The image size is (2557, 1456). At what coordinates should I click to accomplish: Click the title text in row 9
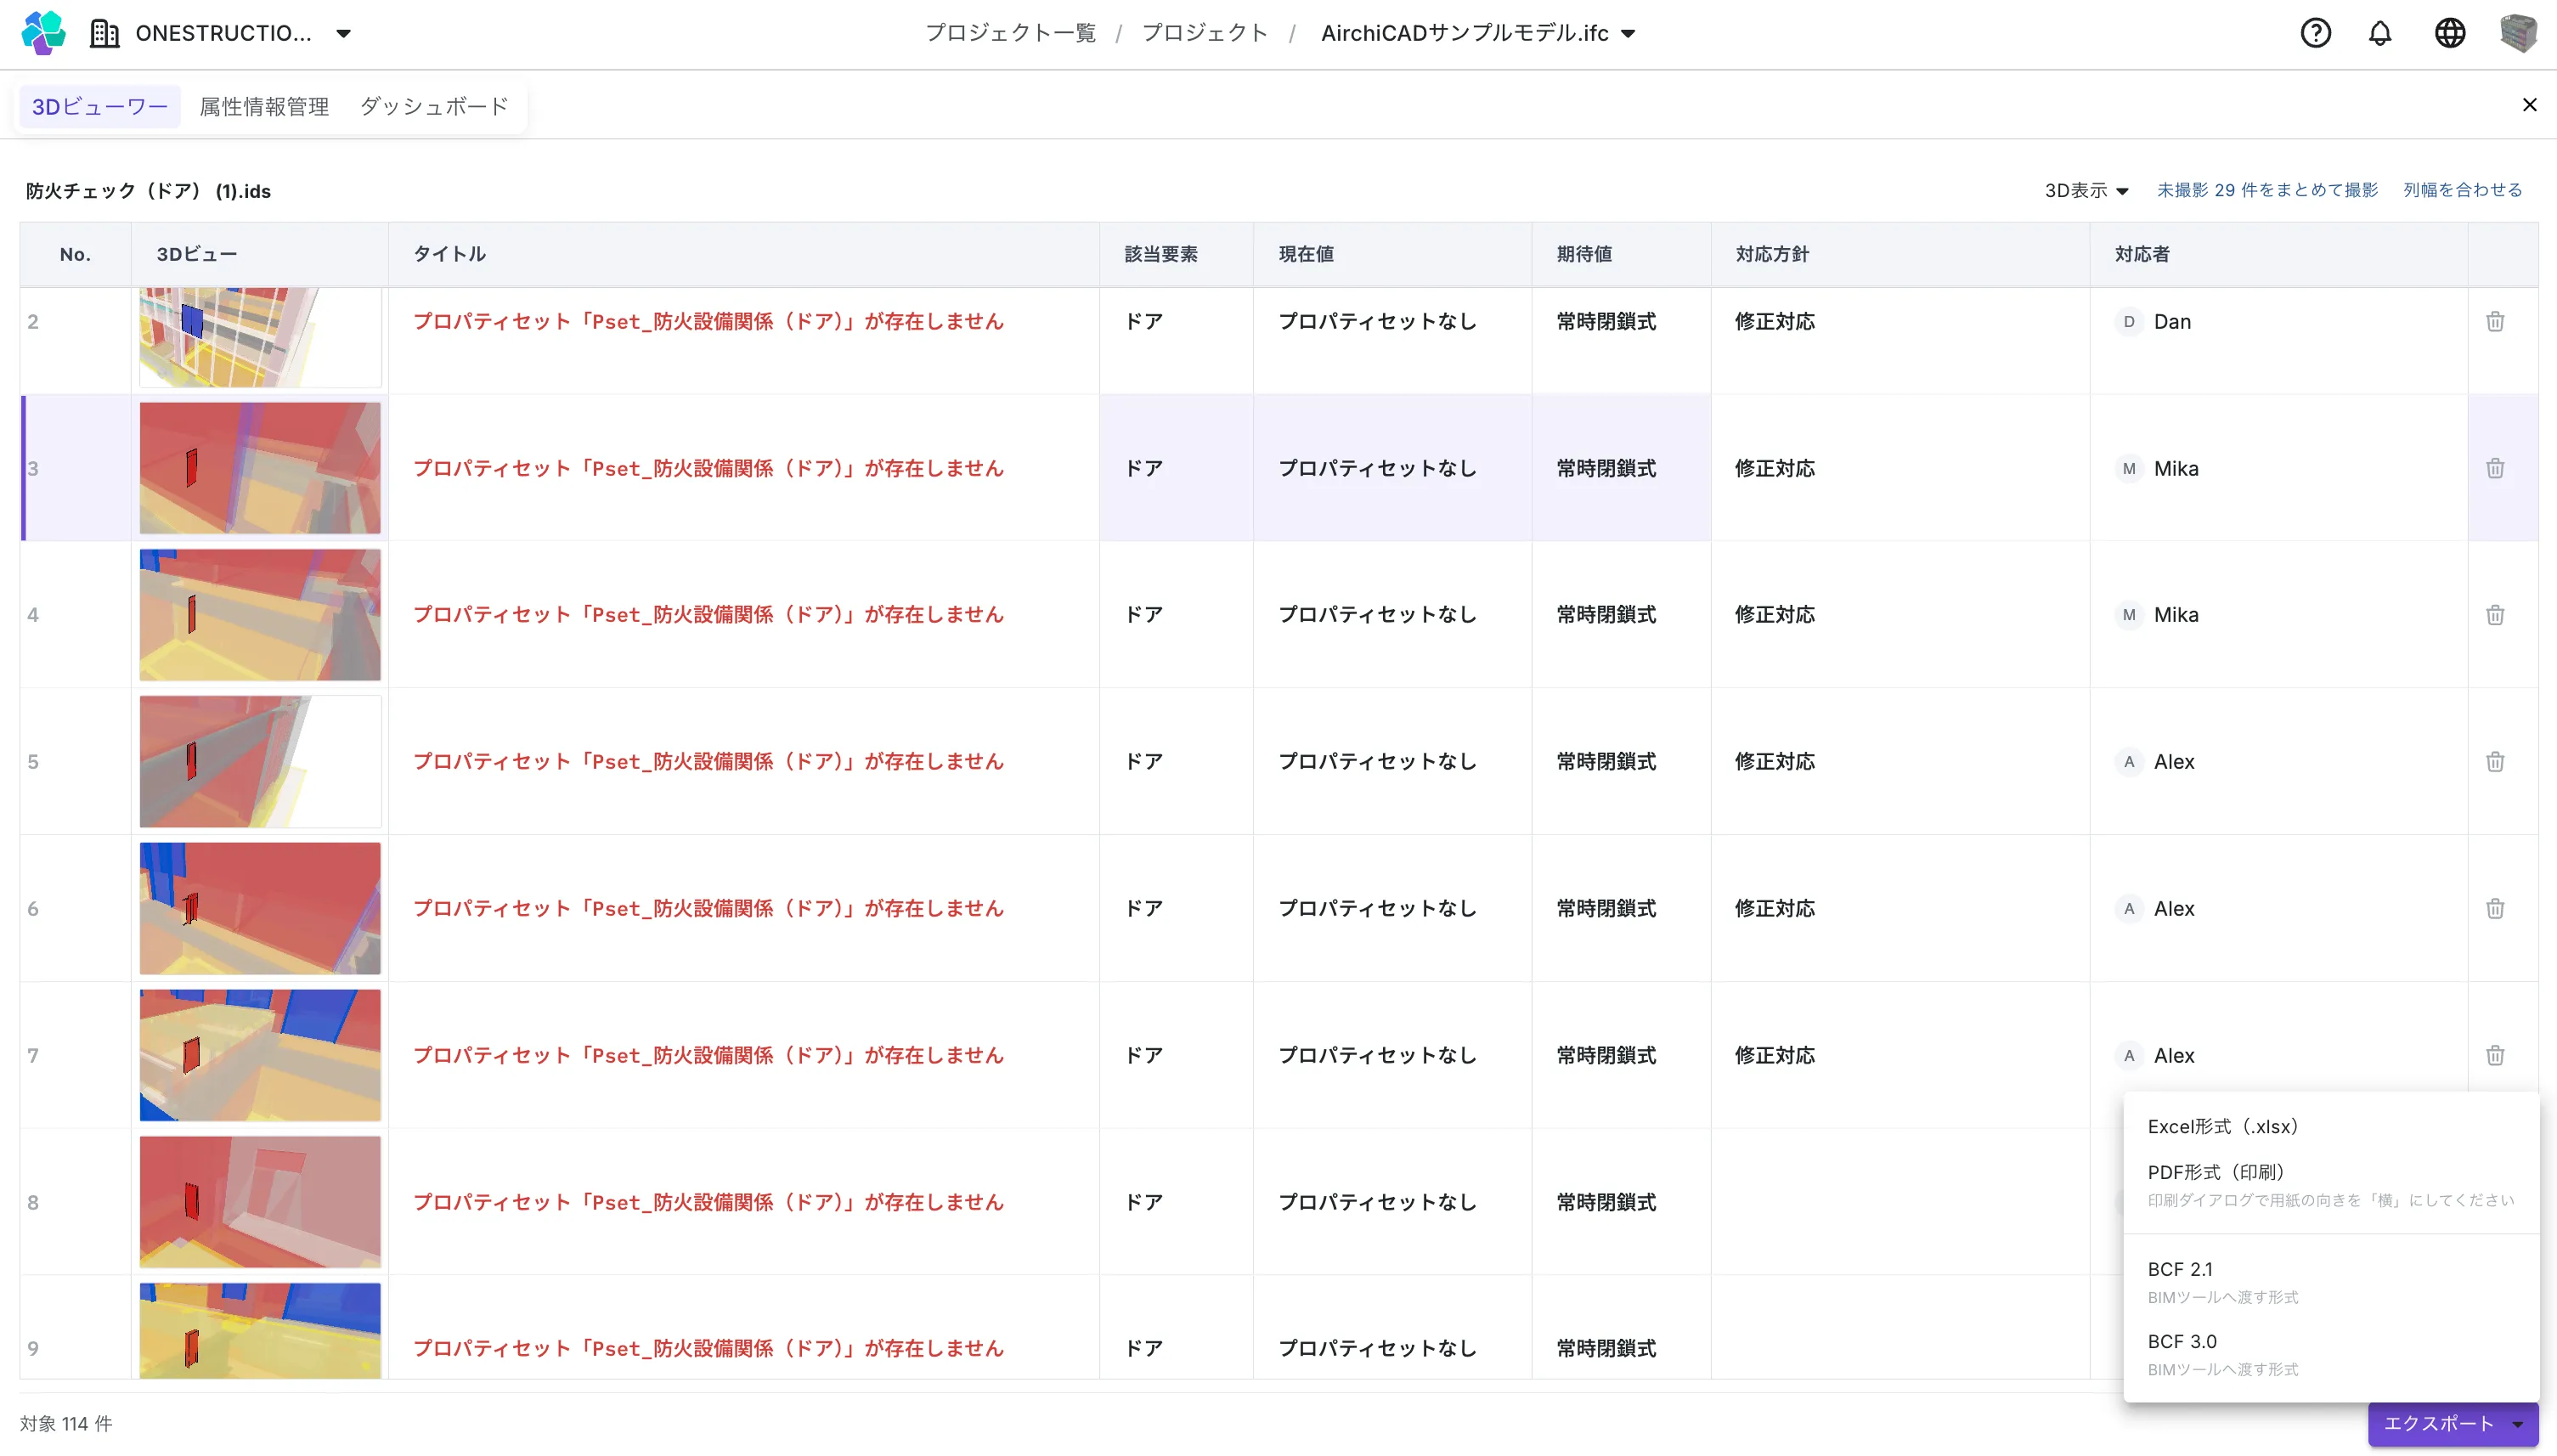pyautogui.click(x=708, y=1348)
